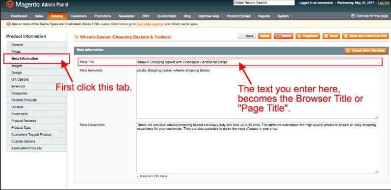Click the product box icon beside Wheelie Basket
Image resolution: width=391 pixels, height=190 pixels.
click(x=76, y=37)
